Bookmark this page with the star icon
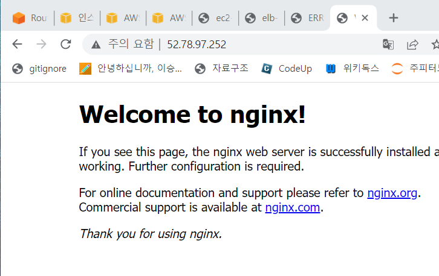Image resolution: width=439 pixels, height=276 pixels. (435, 45)
